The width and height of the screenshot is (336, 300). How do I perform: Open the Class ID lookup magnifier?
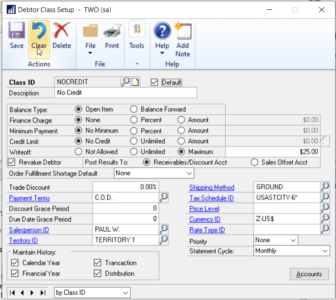[126, 82]
